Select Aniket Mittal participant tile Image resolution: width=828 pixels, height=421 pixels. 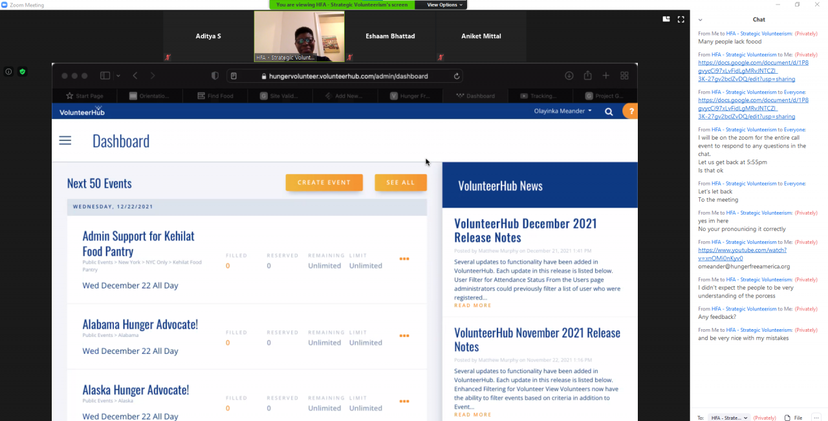(481, 36)
